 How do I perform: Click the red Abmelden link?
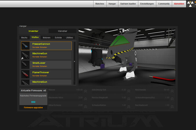coord(179,4)
